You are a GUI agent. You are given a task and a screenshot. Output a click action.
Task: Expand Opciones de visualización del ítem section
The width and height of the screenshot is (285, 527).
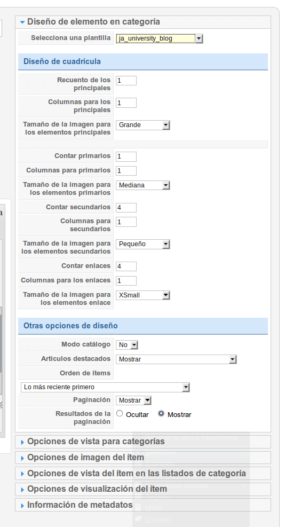point(97,489)
